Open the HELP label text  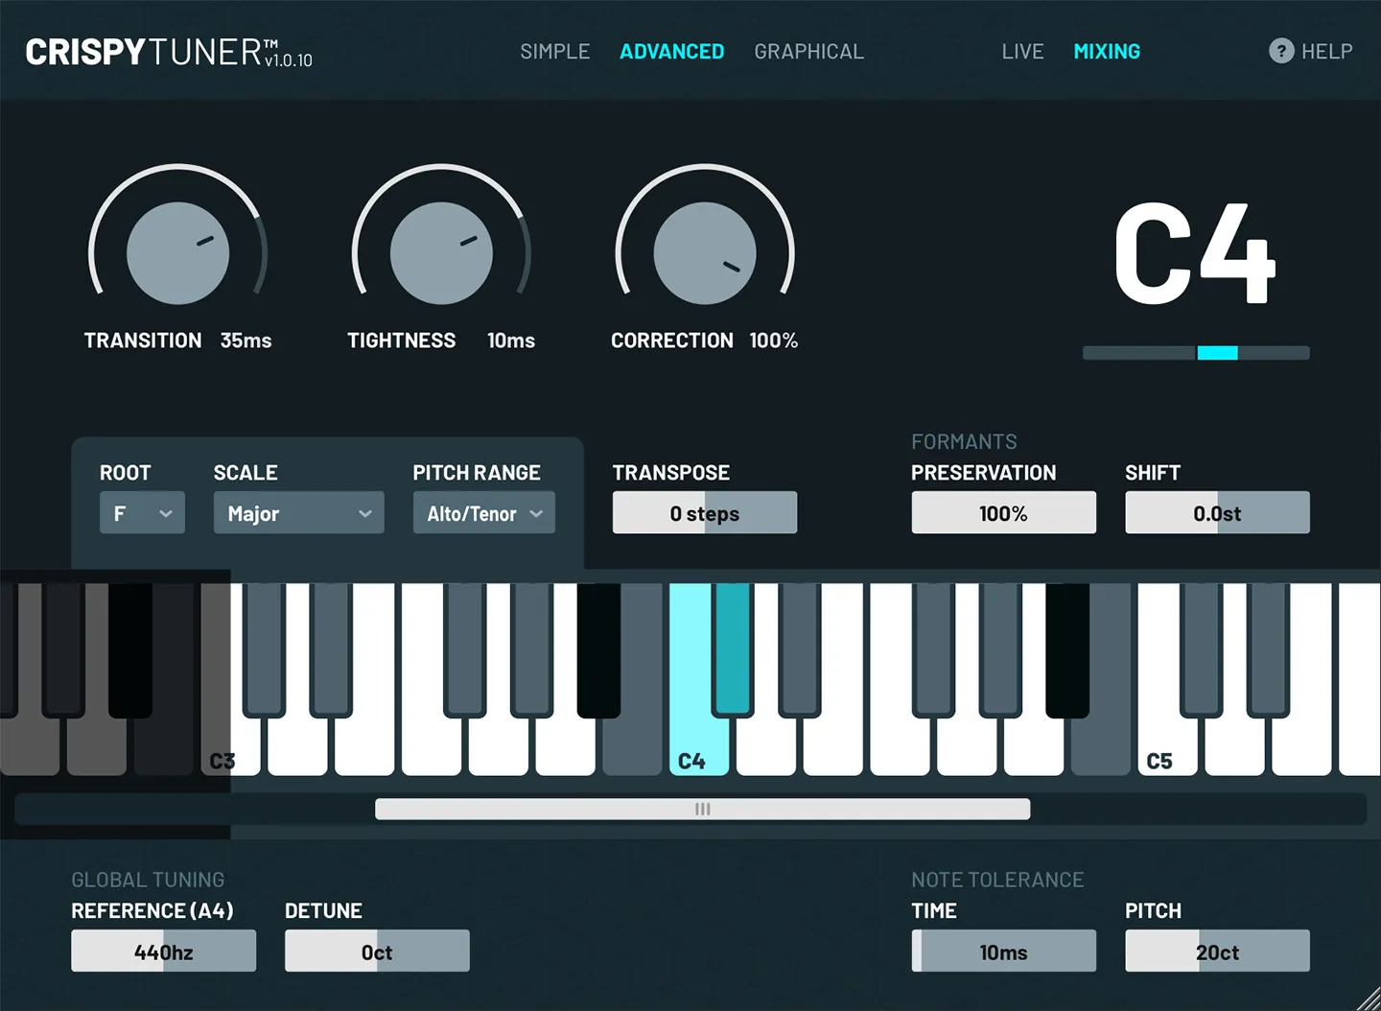(1327, 52)
